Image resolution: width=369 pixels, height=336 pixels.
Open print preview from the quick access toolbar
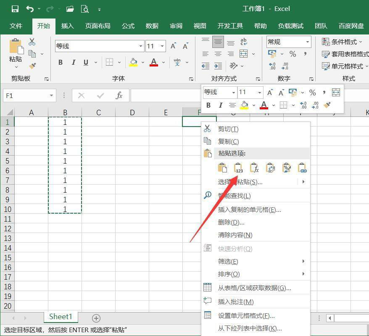click(x=85, y=9)
